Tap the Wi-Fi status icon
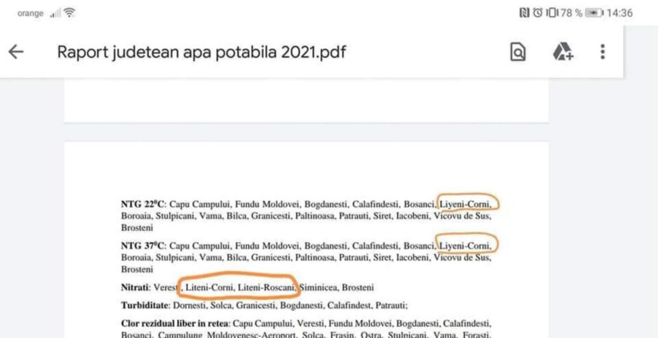The width and height of the screenshot is (658, 338). (70, 13)
